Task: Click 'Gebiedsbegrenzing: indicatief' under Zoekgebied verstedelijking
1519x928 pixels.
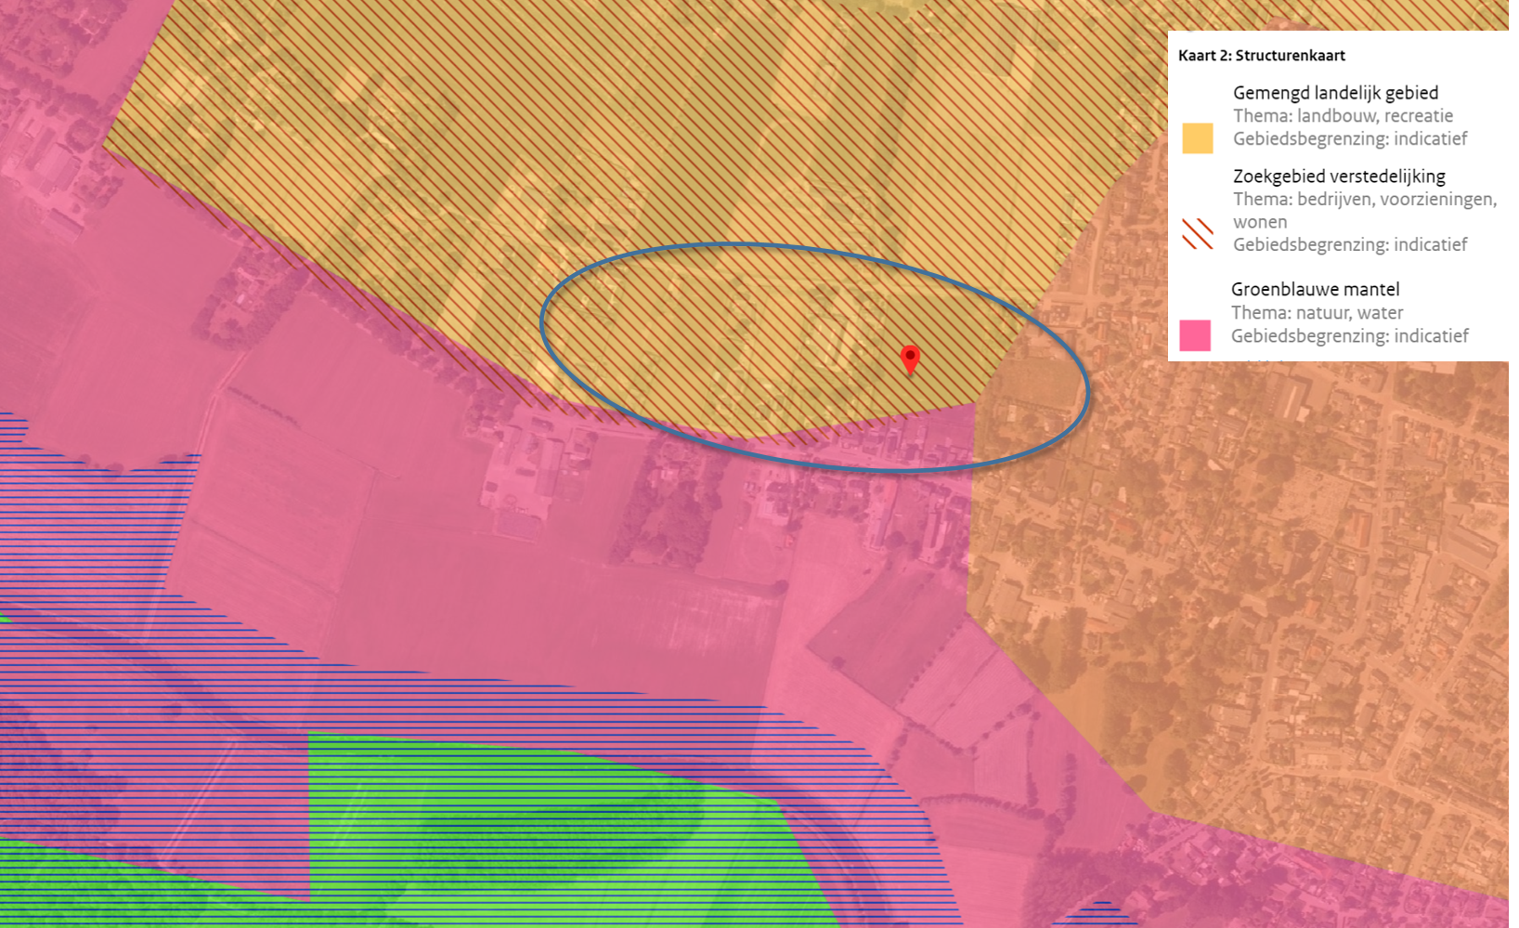Action: (x=1350, y=245)
